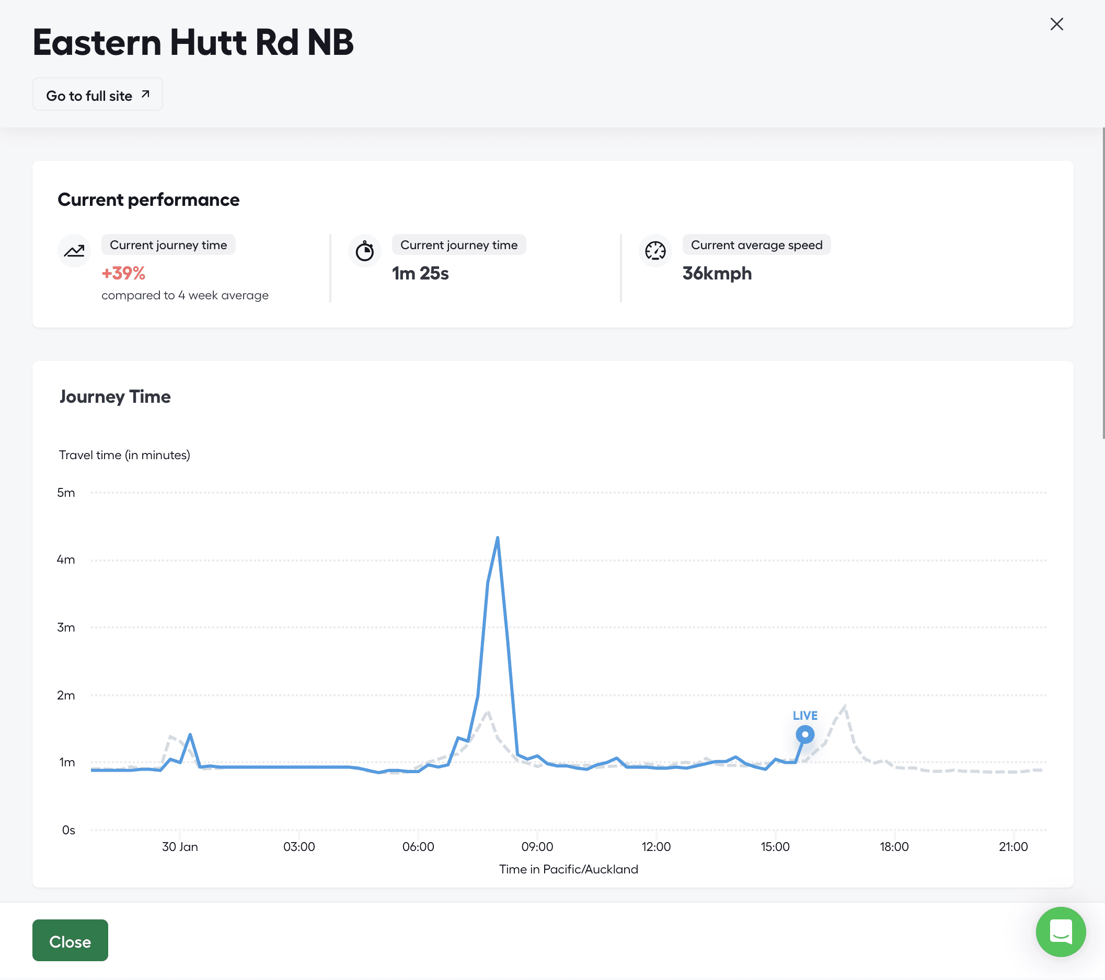1105x980 pixels.
Task: Click the trend line chart icon
Action: point(74,251)
